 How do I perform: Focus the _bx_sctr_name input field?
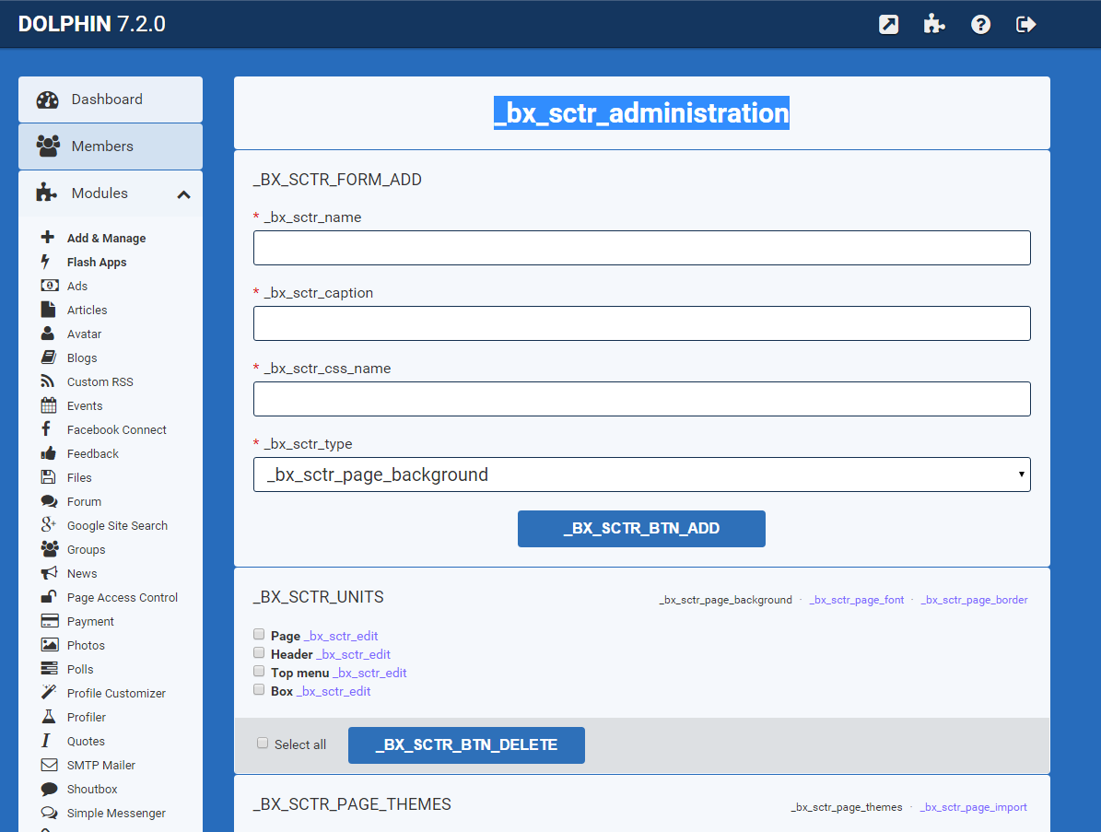point(641,248)
